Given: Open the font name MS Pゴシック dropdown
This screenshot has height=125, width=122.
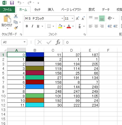Looking at the screenshot, I should point(62,18).
